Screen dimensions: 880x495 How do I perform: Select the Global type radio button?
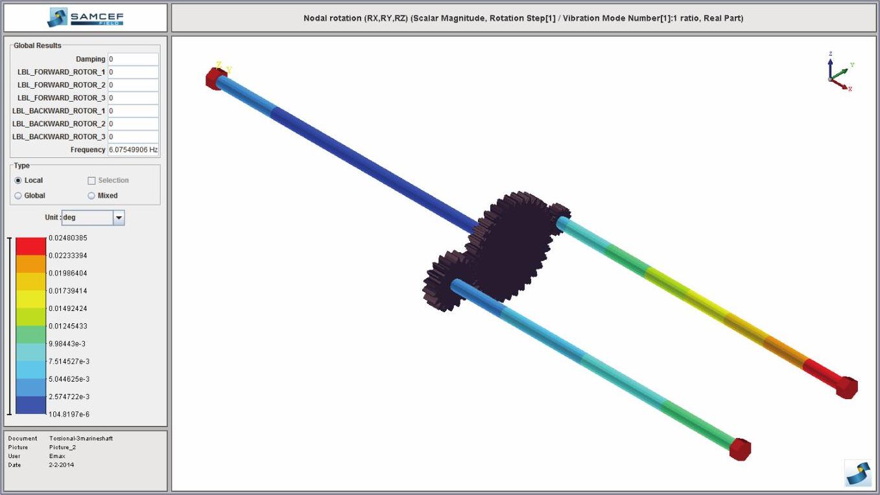18,196
